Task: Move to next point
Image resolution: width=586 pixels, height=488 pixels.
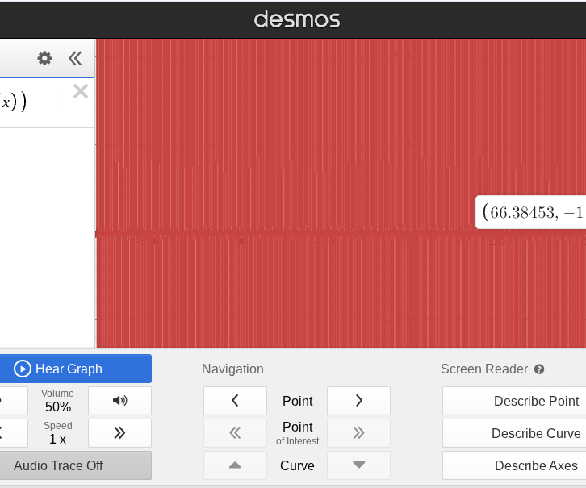Action: coord(358,401)
